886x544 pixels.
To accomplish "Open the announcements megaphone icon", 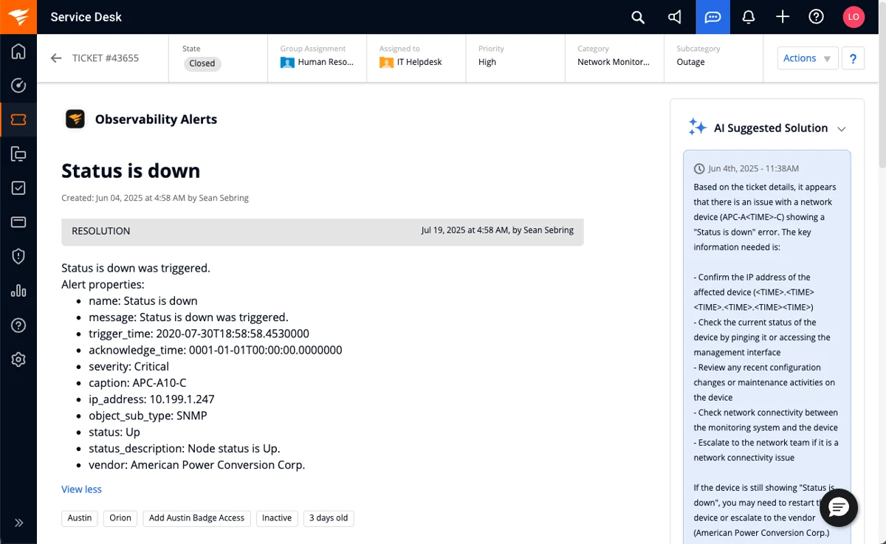I will pos(675,17).
